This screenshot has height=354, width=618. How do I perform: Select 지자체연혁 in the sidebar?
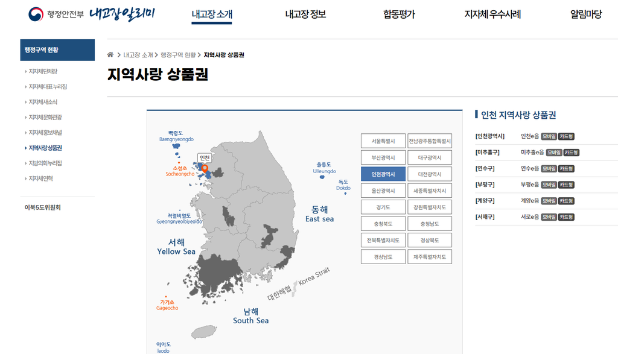(x=40, y=179)
